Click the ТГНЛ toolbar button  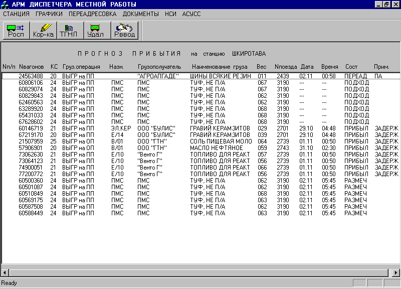pyautogui.click(x=70, y=31)
